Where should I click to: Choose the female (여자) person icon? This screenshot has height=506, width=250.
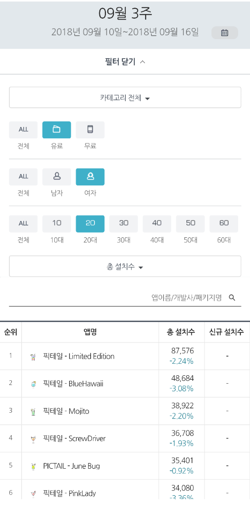pyautogui.click(x=90, y=177)
